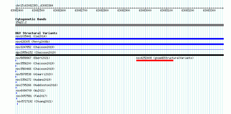Click ruler position 63083100

(x=166, y=10)
